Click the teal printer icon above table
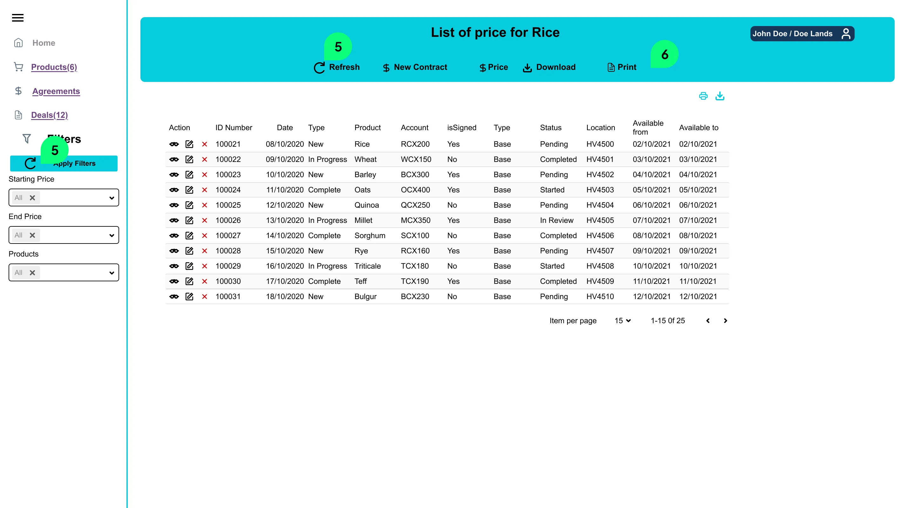Viewport: 915px width, 508px height. click(703, 96)
